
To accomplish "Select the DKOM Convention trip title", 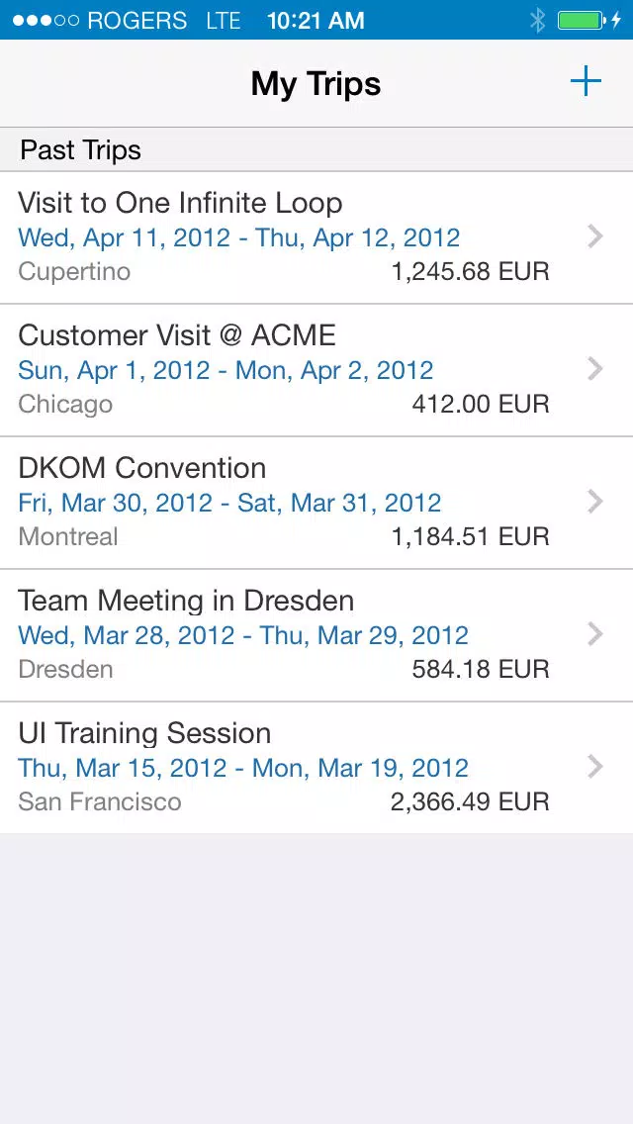I will tap(142, 468).
